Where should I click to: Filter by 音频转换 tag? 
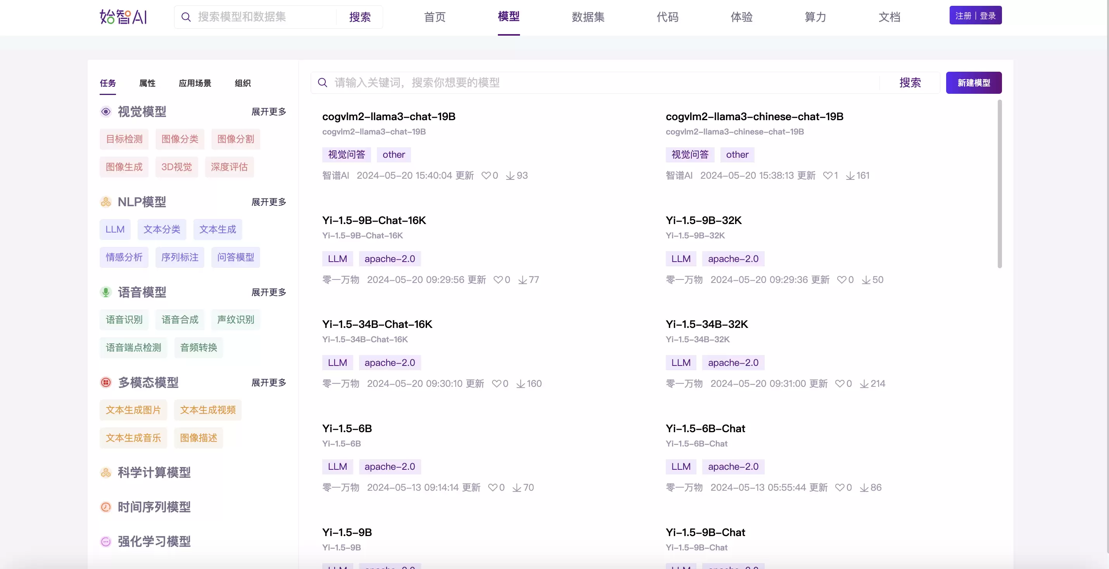[199, 348]
